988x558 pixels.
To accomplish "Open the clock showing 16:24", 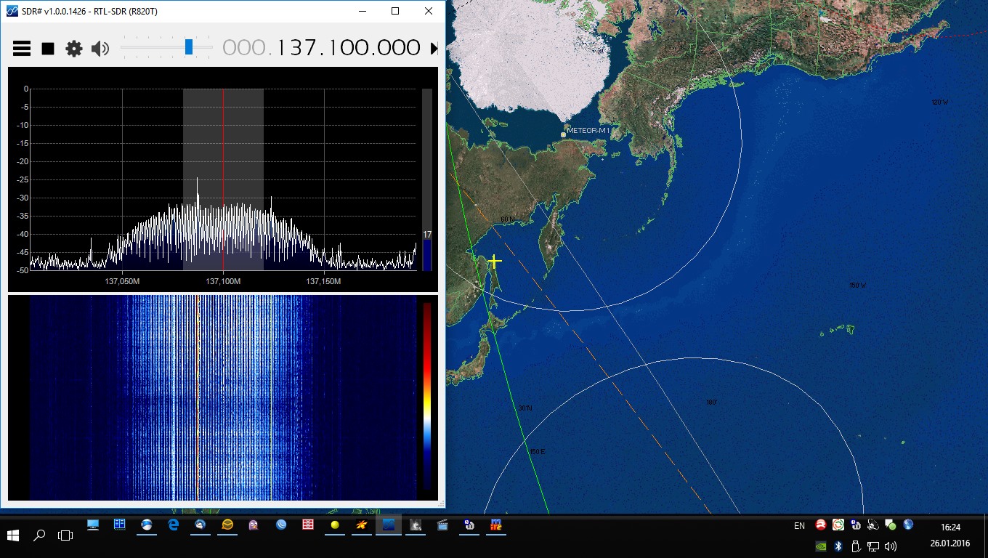I will (950, 527).
